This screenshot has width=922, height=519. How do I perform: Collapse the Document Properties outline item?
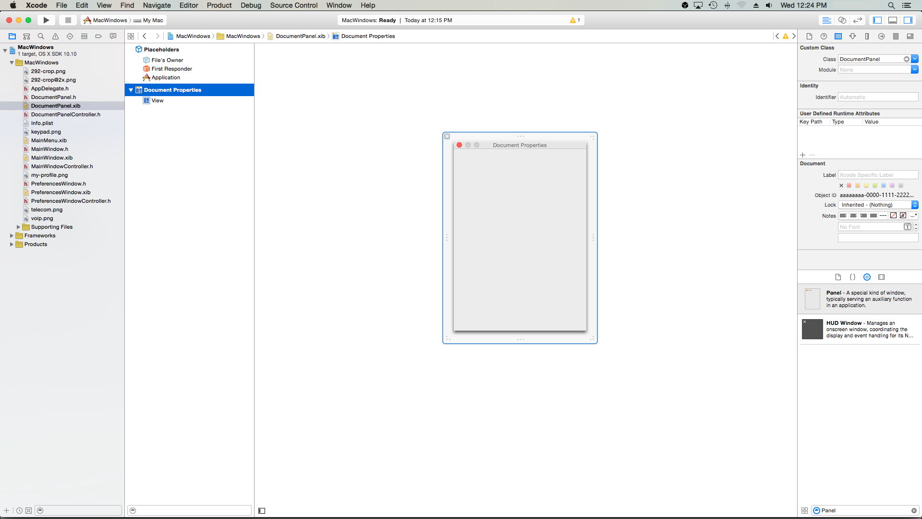[131, 90]
